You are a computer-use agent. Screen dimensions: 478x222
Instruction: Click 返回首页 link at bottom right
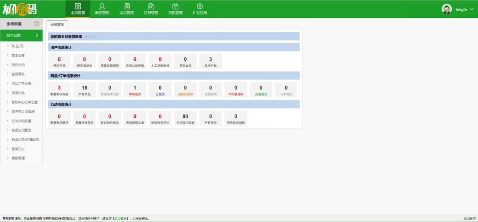470,218
